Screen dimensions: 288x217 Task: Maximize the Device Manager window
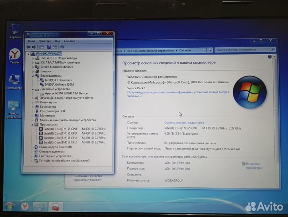coord(98,34)
